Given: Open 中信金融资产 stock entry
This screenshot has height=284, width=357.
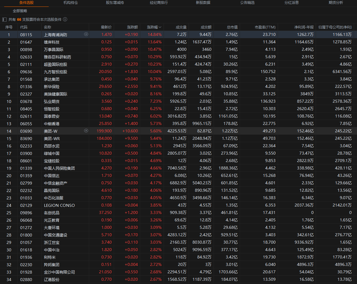Looking at the screenshot, I should (x=55, y=183).
